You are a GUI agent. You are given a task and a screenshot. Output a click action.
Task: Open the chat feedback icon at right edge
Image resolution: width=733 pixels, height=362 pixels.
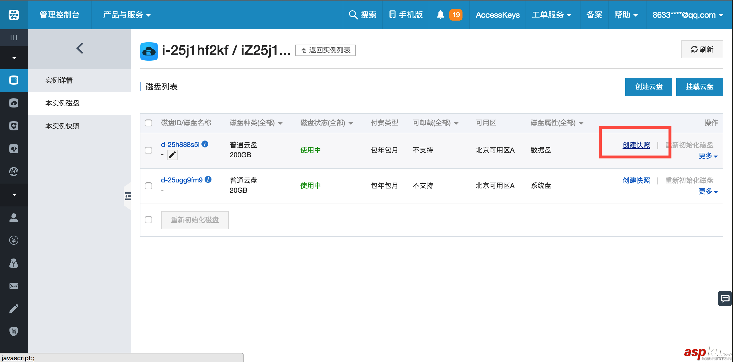[725, 299]
